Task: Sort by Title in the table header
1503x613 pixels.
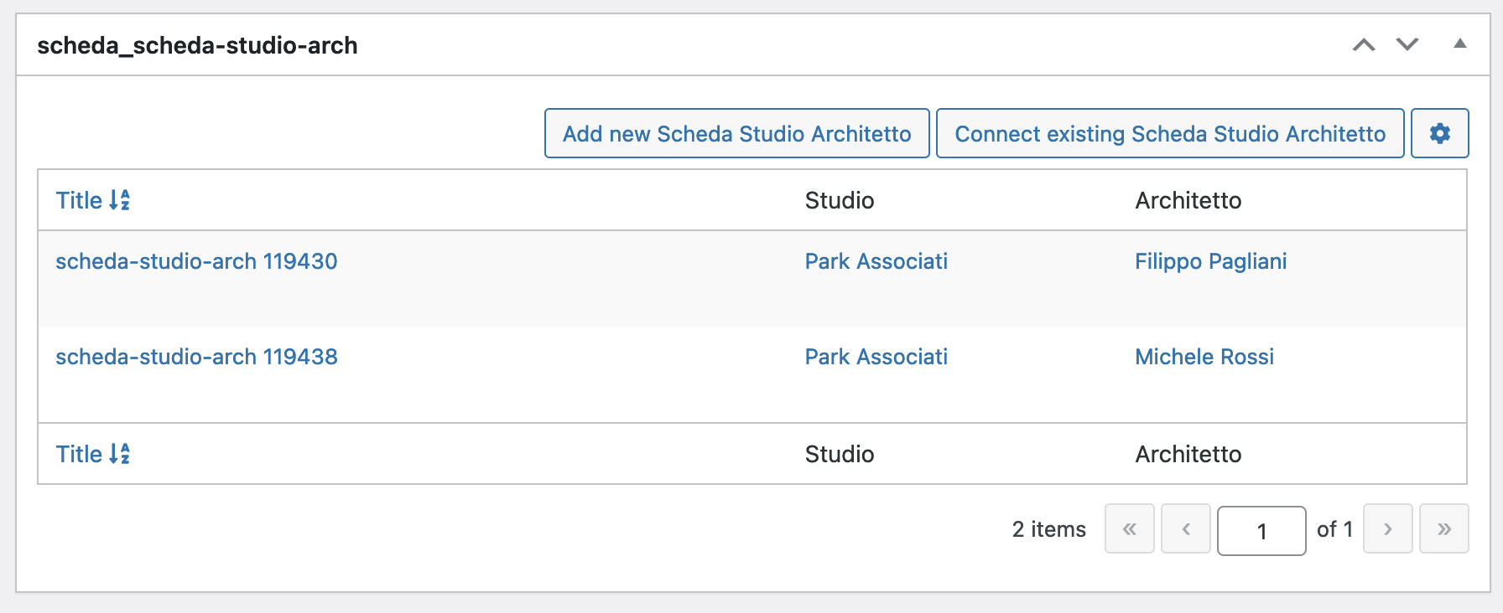Action: [92, 200]
